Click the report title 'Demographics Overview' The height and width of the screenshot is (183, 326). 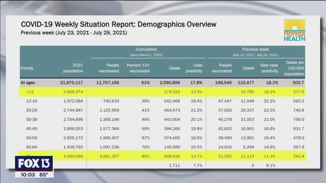click(x=177, y=24)
